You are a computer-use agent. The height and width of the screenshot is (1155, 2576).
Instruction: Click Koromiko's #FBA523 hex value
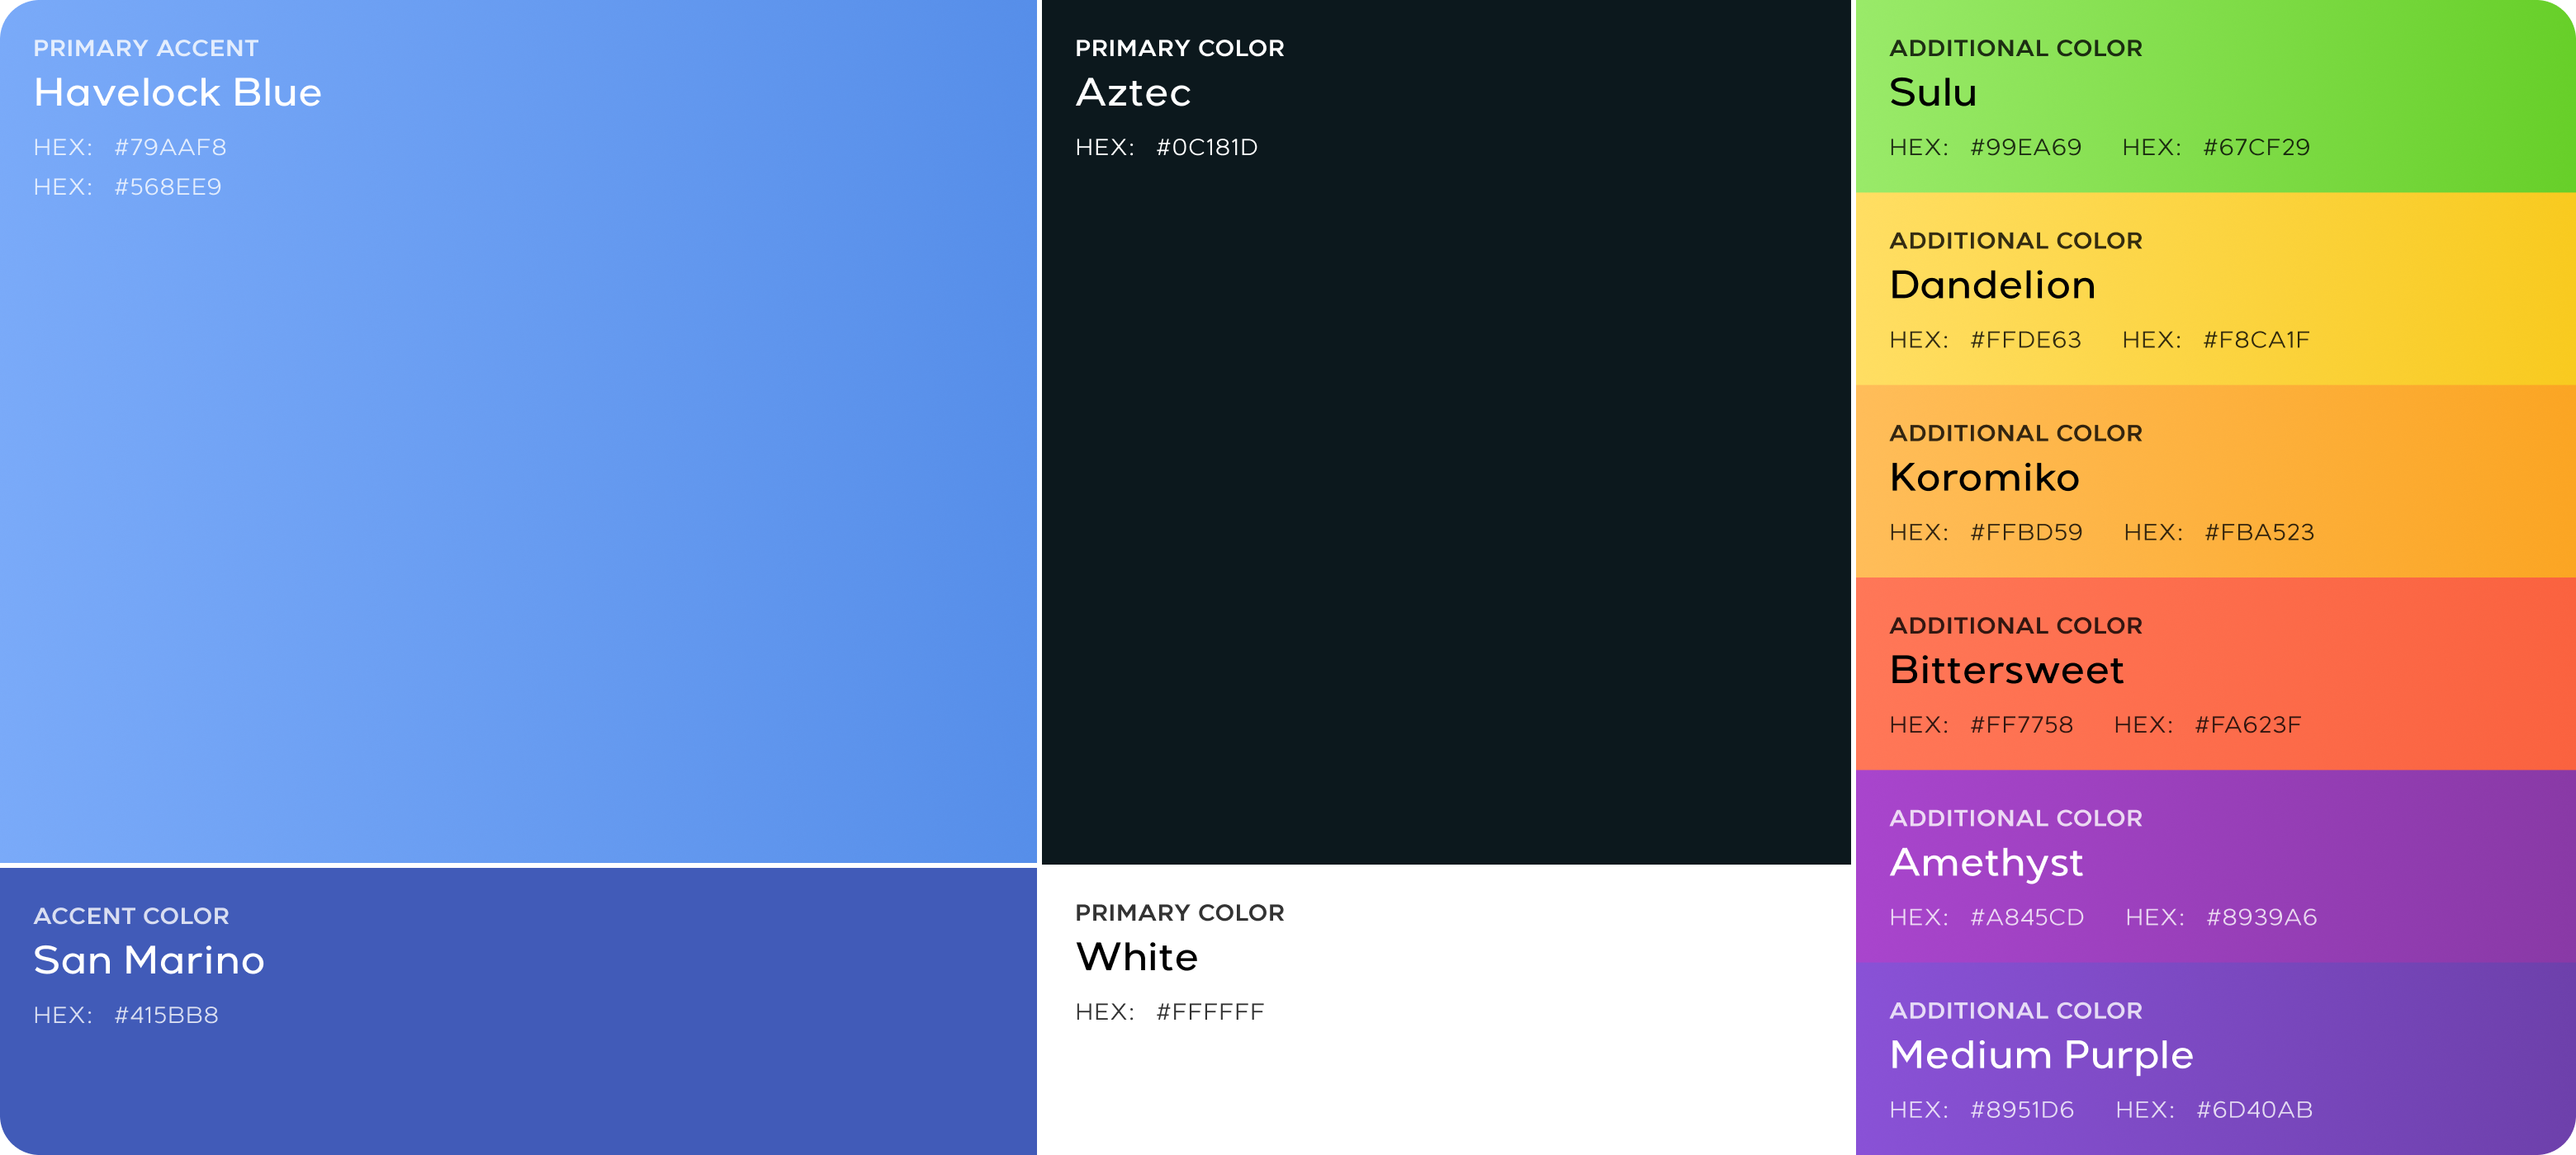point(2259,533)
